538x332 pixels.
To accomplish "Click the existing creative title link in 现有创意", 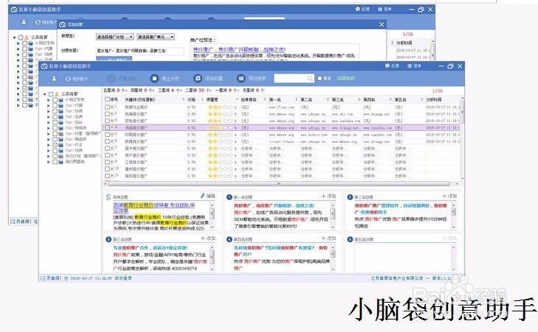I will (x=154, y=208).
